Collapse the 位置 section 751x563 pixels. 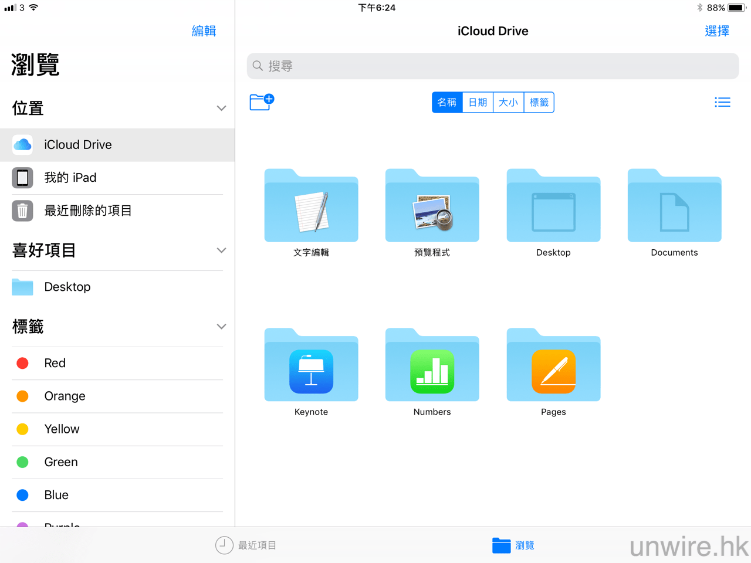pos(221,108)
